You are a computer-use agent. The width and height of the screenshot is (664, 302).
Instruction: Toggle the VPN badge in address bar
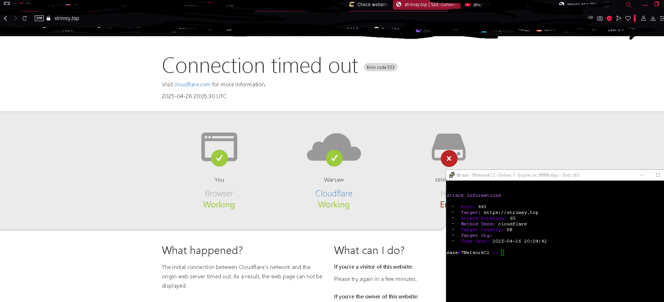(39, 18)
